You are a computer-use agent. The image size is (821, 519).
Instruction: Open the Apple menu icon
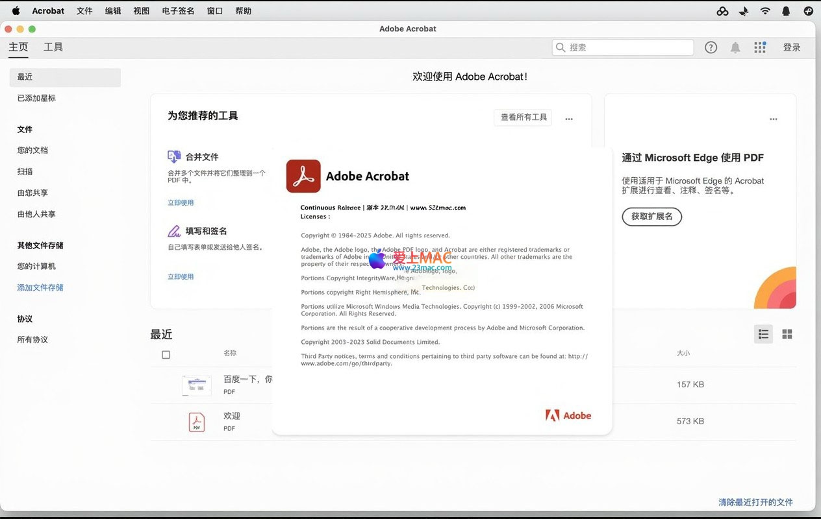(x=16, y=11)
